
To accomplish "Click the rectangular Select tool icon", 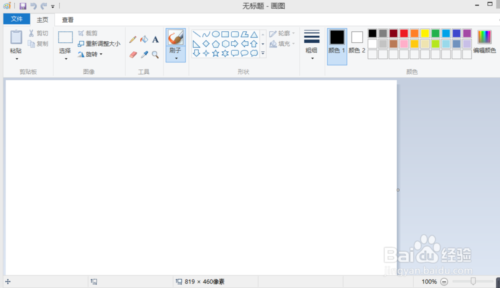I will pos(65,37).
